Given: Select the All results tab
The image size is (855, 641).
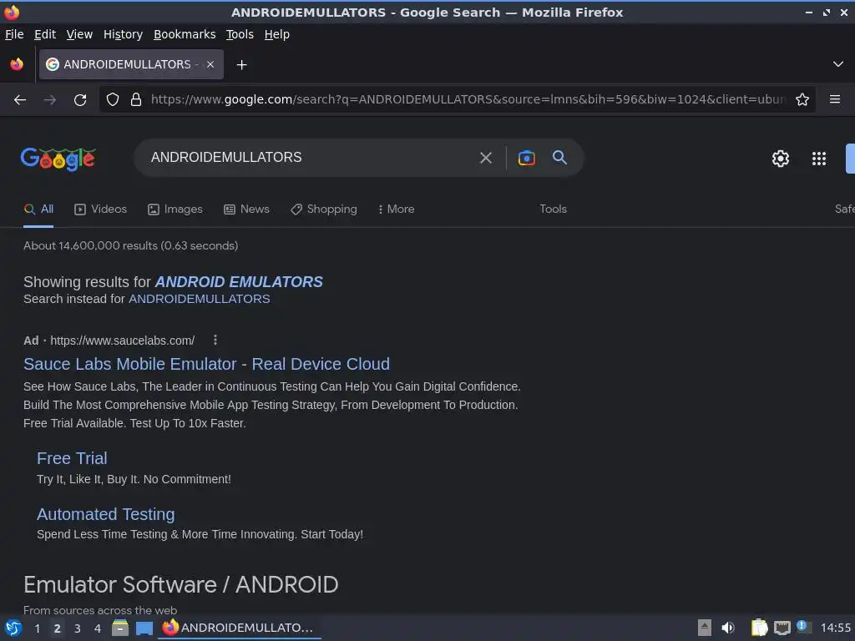Looking at the screenshot, I should 38,209.
